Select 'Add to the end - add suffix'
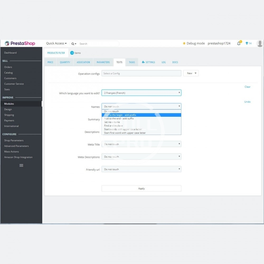Screen dimensions: 264x264 pos(119,119)
